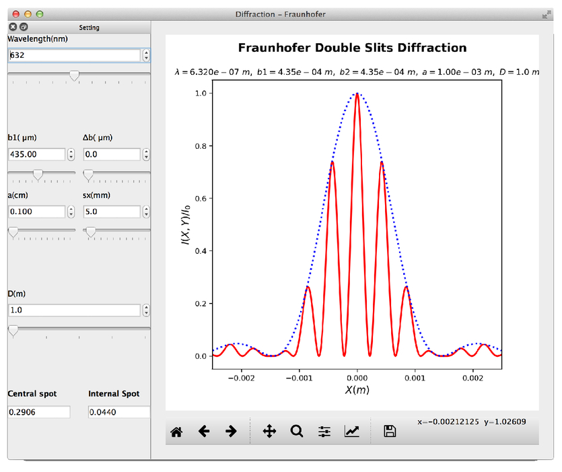Click the D(m) field 1.0
Image resolution: width=562 pixels, height=472 pixels.
(74, 310)
